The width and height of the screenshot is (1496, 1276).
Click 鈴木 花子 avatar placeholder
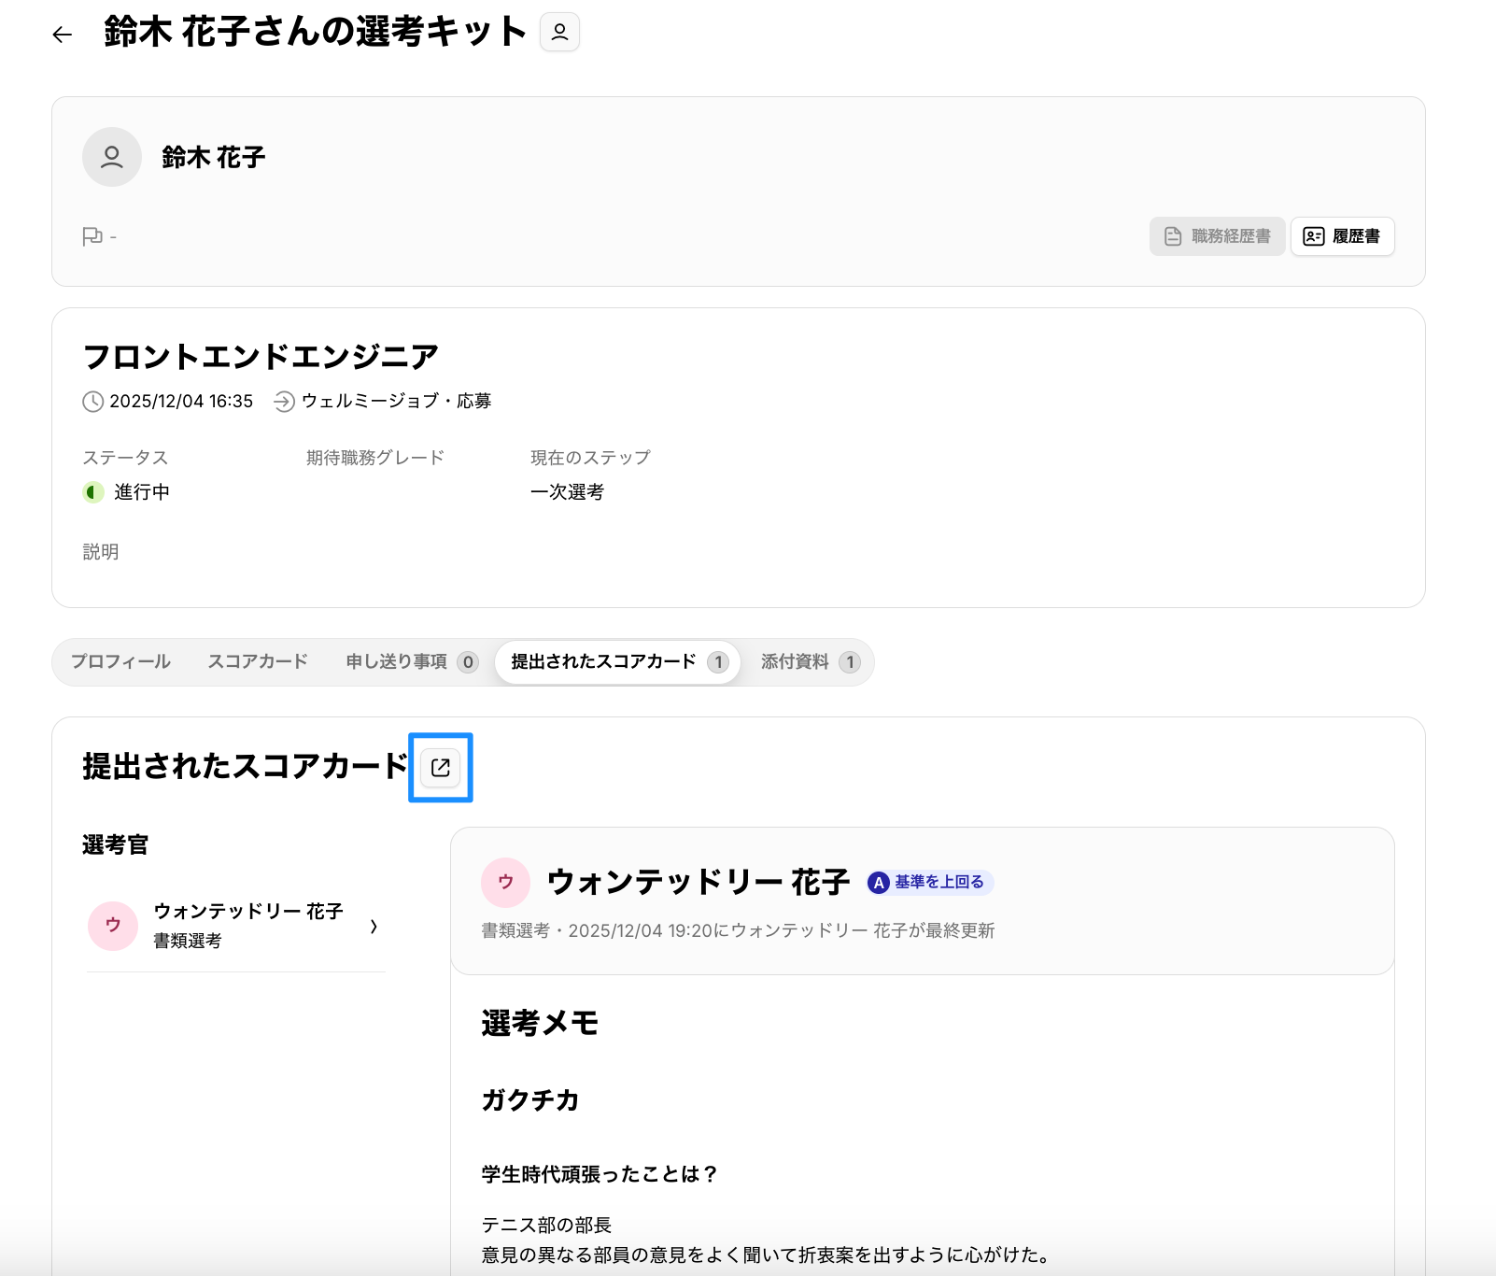[x=112, y=157]
